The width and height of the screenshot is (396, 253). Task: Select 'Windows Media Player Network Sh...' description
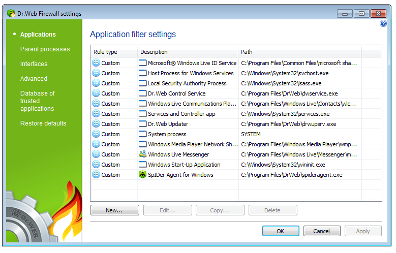[193, 144]
